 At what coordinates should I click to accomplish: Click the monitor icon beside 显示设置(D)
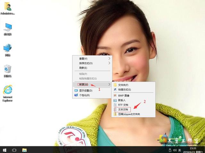pos(76,90)
